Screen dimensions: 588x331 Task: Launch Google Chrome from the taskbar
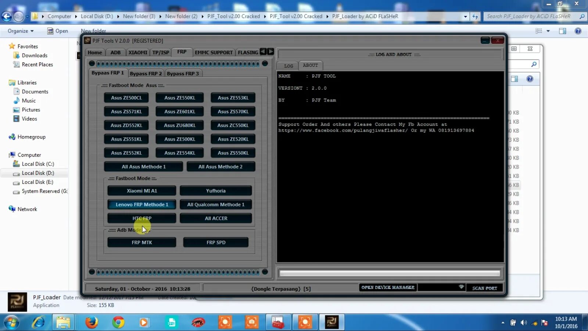tap(118, 323)
